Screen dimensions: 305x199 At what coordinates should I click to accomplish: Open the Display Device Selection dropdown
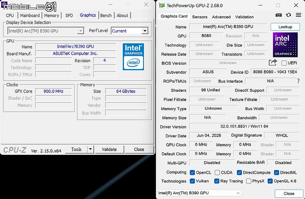46,31
